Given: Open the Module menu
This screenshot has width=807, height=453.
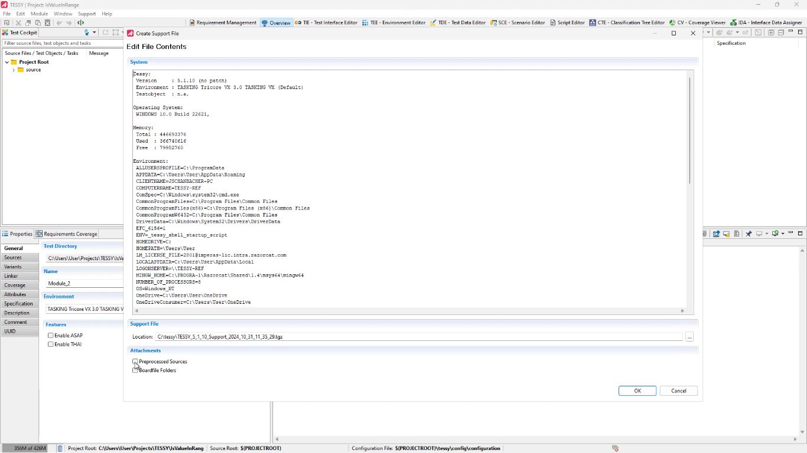Looking at the screenshot, I should (x=39, y=14).
